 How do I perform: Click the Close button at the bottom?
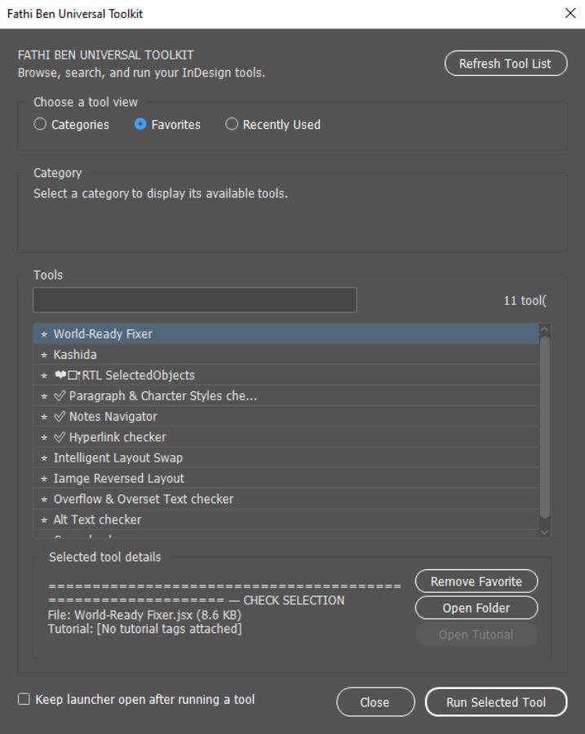pyautogui.click(x=375, y=701)
